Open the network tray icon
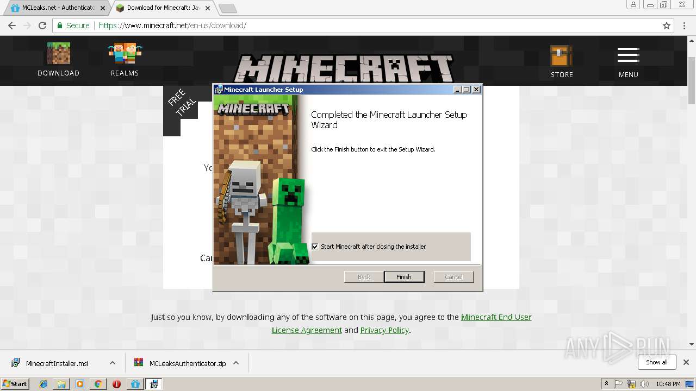 631,384
